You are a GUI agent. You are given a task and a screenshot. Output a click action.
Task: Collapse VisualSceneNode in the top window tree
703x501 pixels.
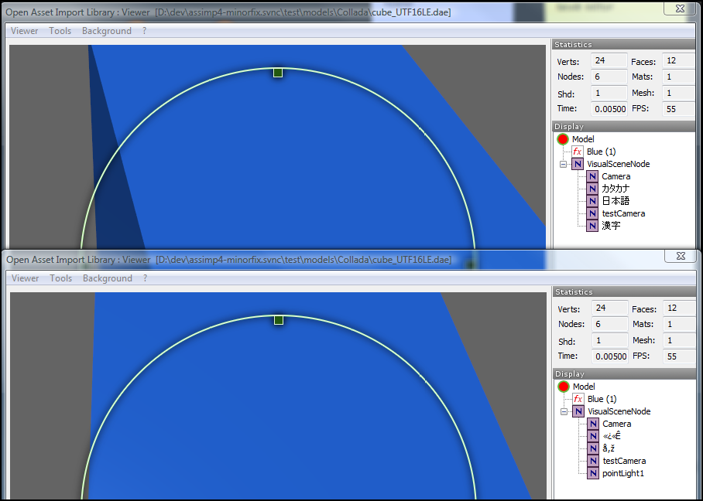click(x=563, y=164)
